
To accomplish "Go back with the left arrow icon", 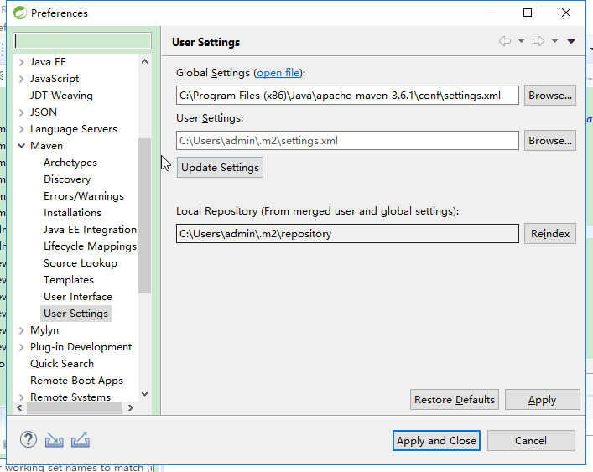I will tap(505, 41).
